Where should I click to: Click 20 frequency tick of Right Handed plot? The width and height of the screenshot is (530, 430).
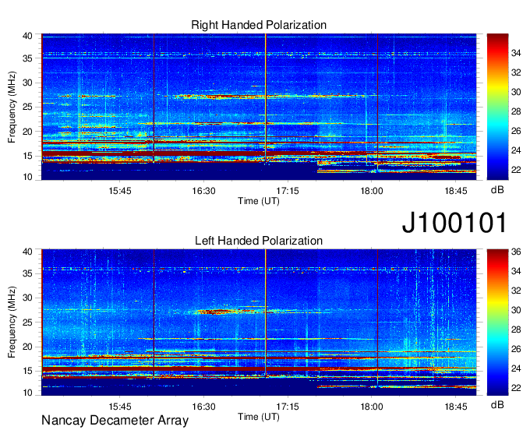tap(27, 132)
